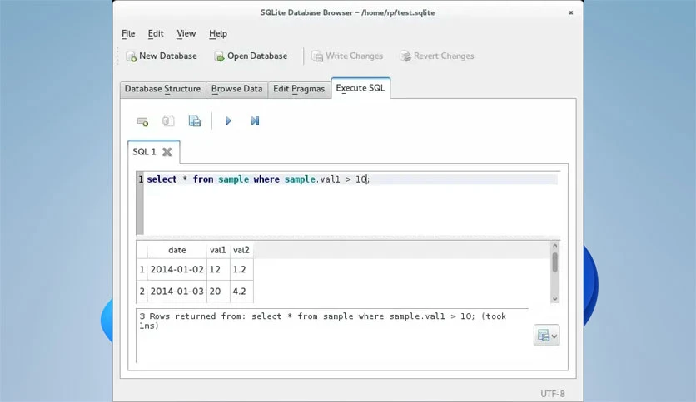Select val1 cell with value 12
696x402 pixels.
pyautogui.click(x=218, y=269)
